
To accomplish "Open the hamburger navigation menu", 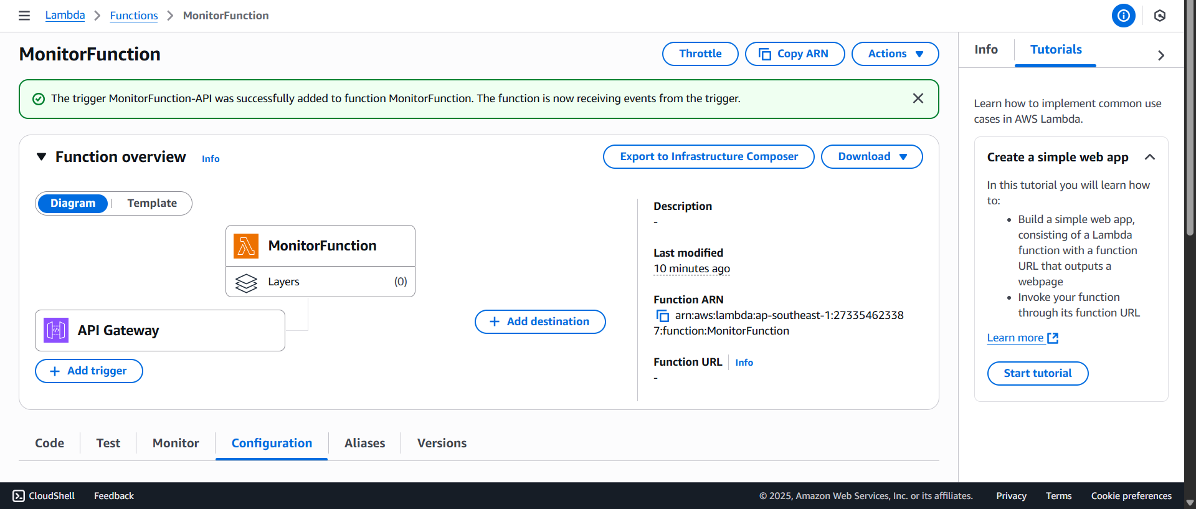I will click(24, 16).
